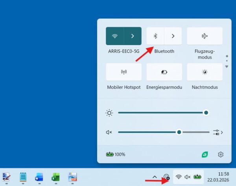236x186 pixels.
Task: Open battery 100% status
Action: [116, 155]
